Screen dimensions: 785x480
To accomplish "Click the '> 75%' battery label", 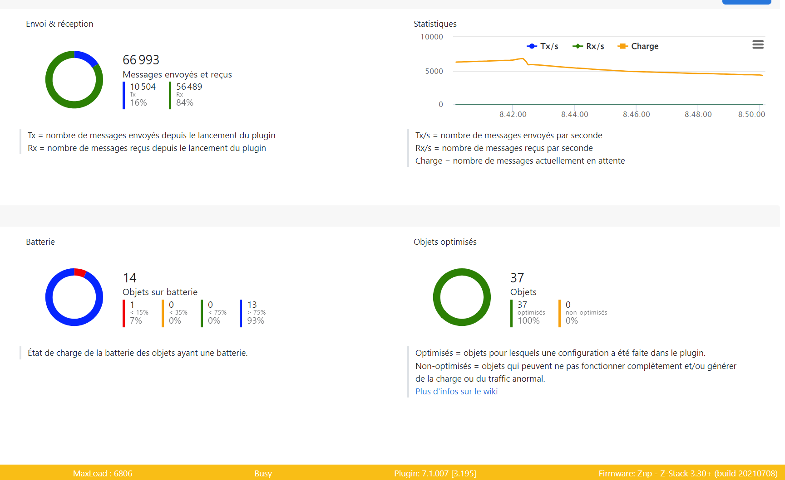I will 257,313.
